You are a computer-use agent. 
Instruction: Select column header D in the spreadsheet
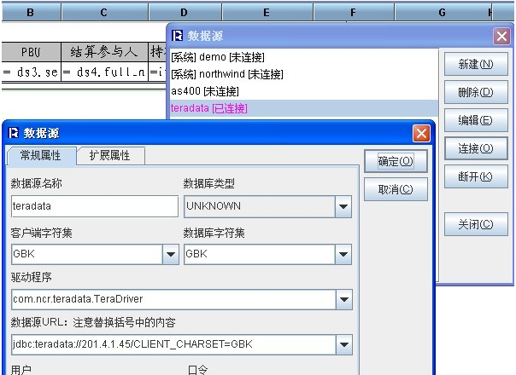185,13
